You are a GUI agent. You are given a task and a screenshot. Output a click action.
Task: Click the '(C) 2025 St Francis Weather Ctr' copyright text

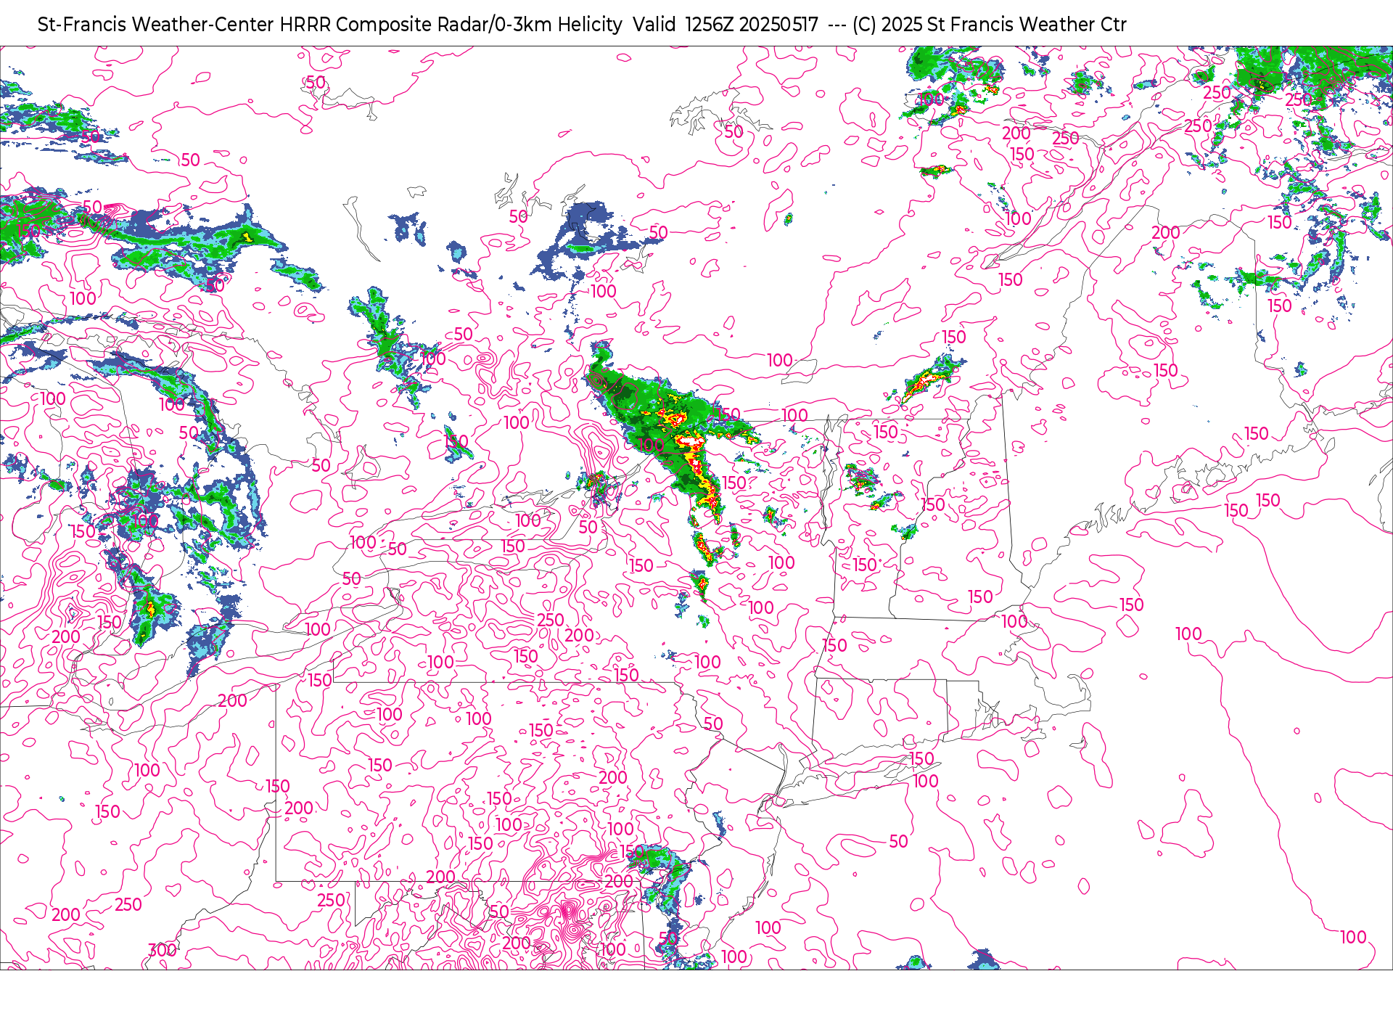[x=990, y=25]
